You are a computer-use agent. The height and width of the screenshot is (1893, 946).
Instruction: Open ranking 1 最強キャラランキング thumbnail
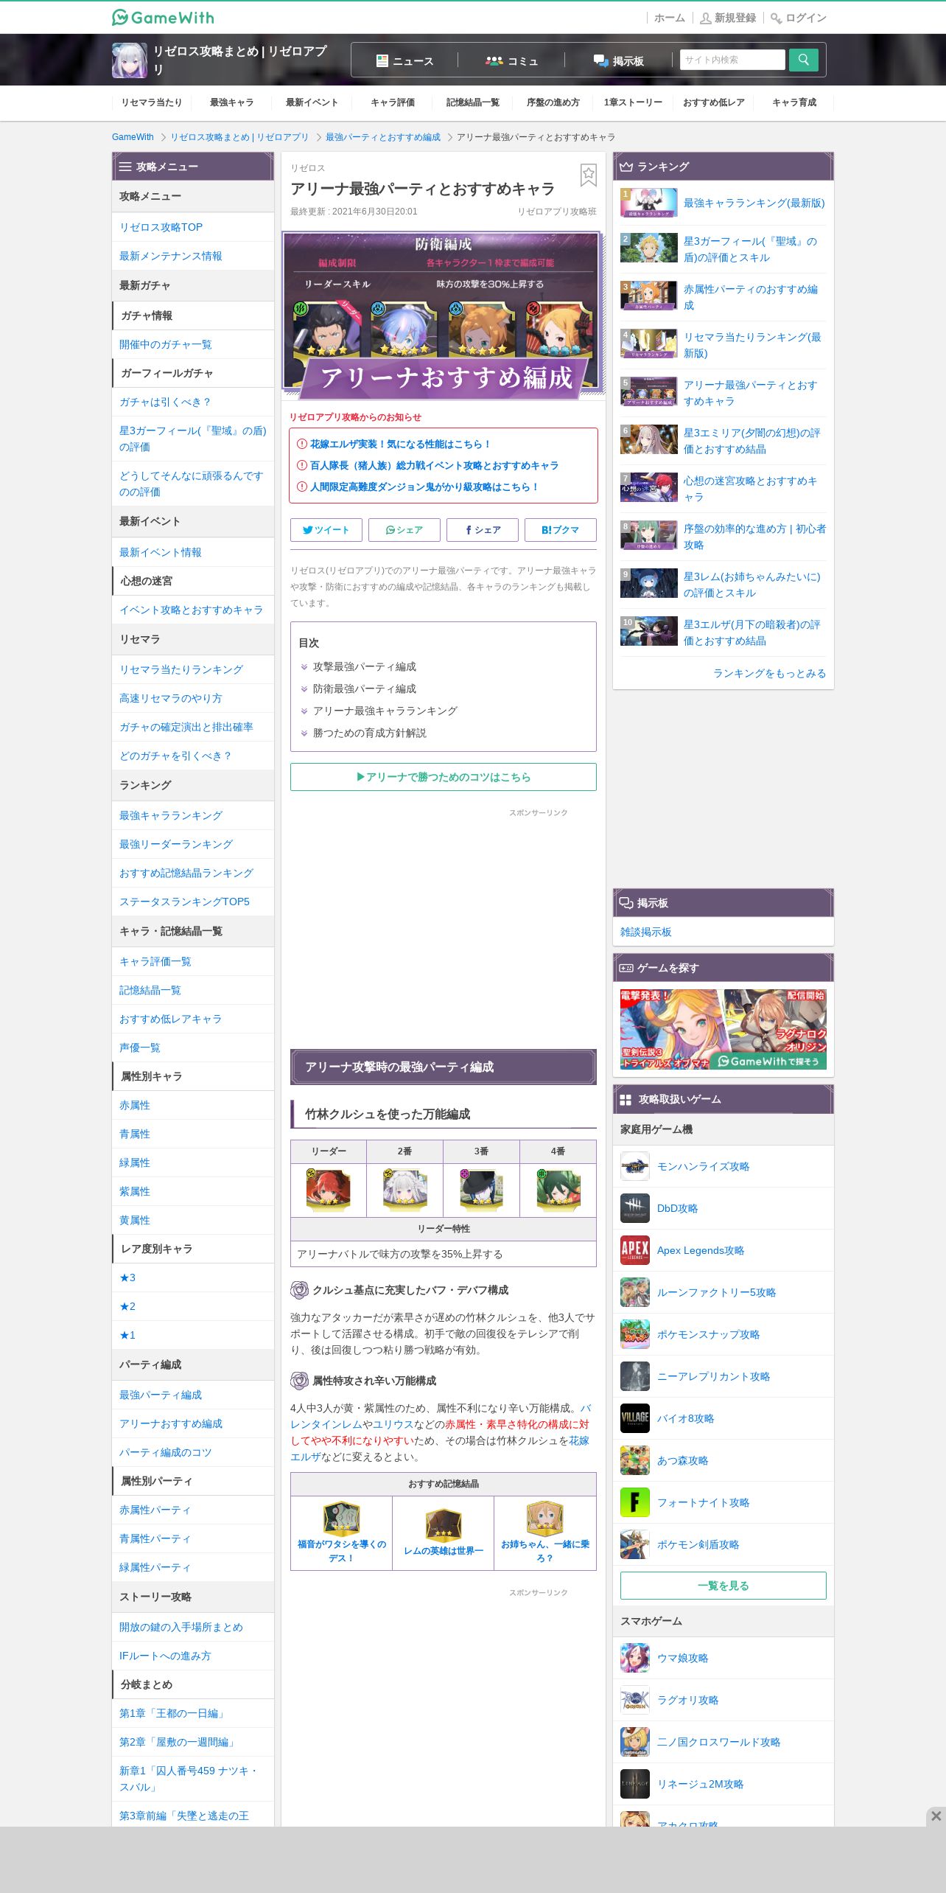tap(649, 203)
